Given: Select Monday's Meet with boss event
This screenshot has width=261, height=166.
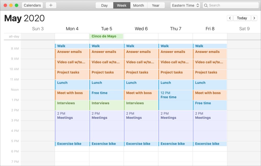Looking at the screenshot, I should tap(72, 95).
